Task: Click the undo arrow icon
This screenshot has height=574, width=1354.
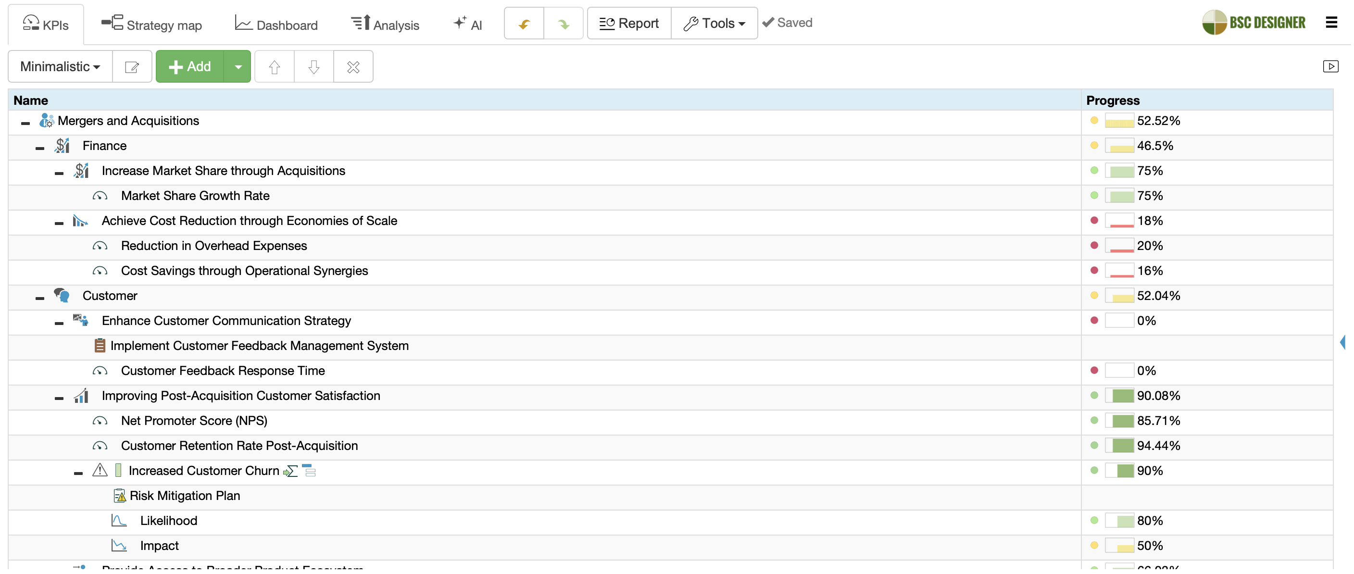Action: tap(524, 24)
